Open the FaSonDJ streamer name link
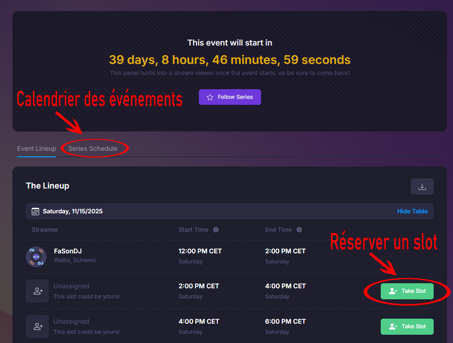The height and width of the screenshot is (343, 453). point(68,251)
